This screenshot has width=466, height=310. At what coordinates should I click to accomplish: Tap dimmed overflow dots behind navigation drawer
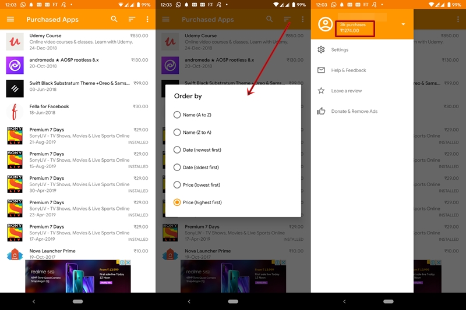pyautogui.click(x=458, y=19)
